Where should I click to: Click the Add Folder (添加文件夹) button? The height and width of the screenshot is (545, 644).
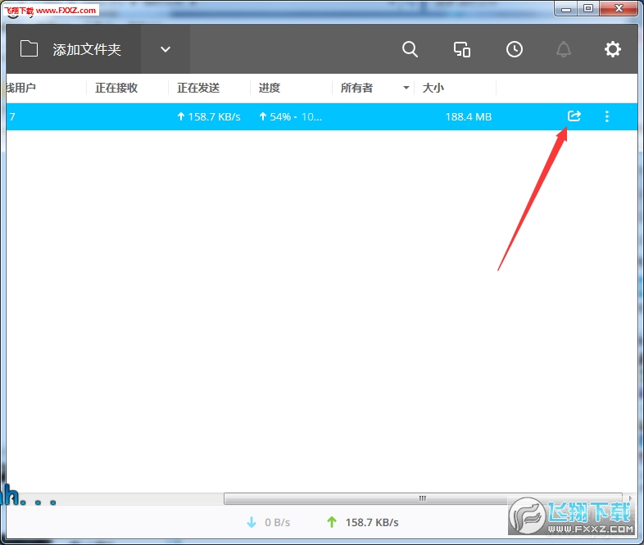(73, 49)
